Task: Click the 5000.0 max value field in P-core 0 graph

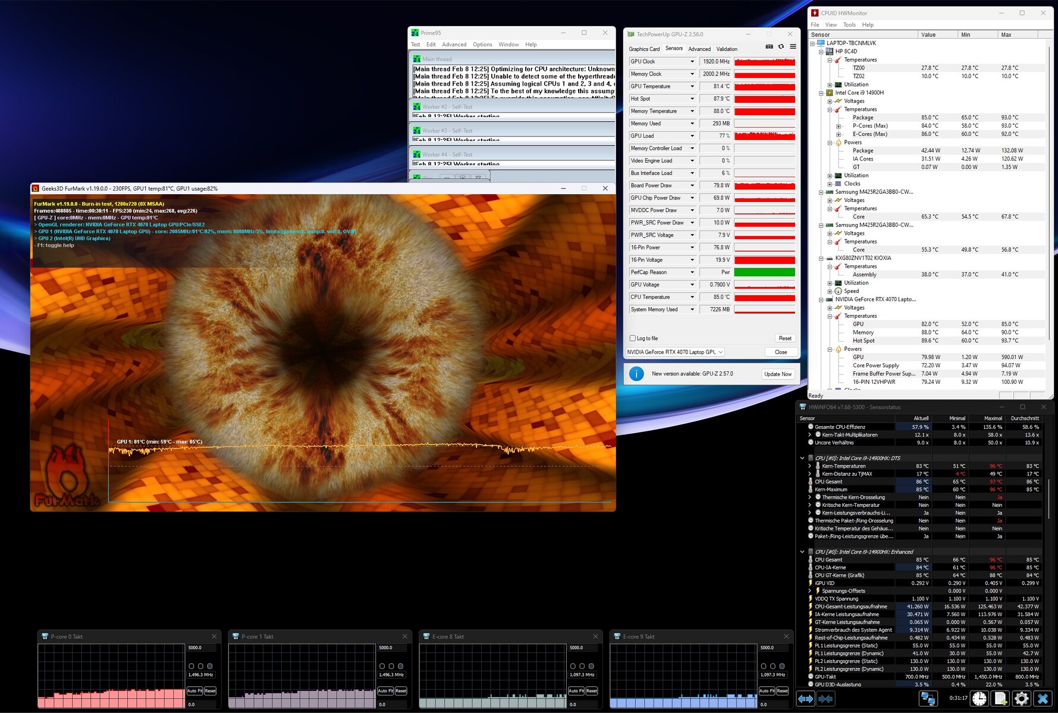Action: click(x=202, y=648)
